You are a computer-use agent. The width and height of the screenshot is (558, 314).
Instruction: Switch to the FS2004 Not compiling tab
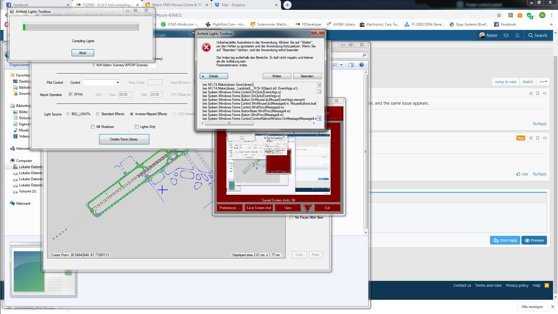pyautogui.click(x=106, y=5)
